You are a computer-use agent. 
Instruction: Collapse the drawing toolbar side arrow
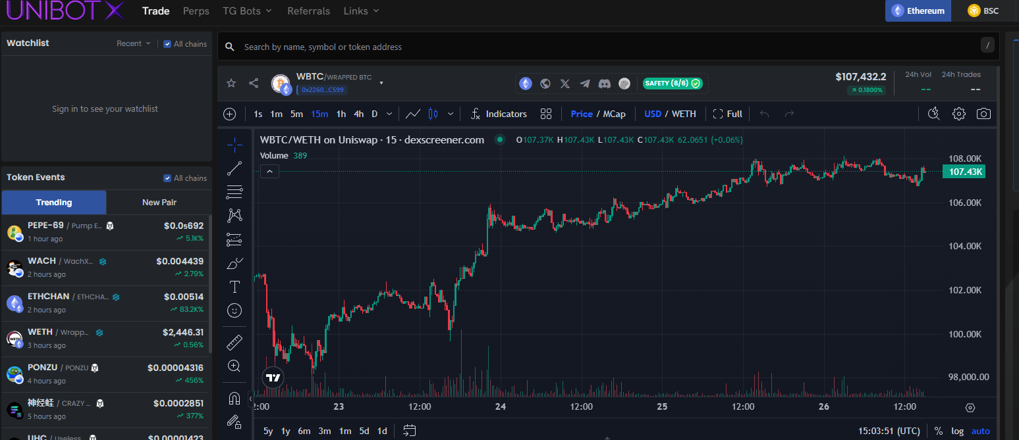coord(250,399)
